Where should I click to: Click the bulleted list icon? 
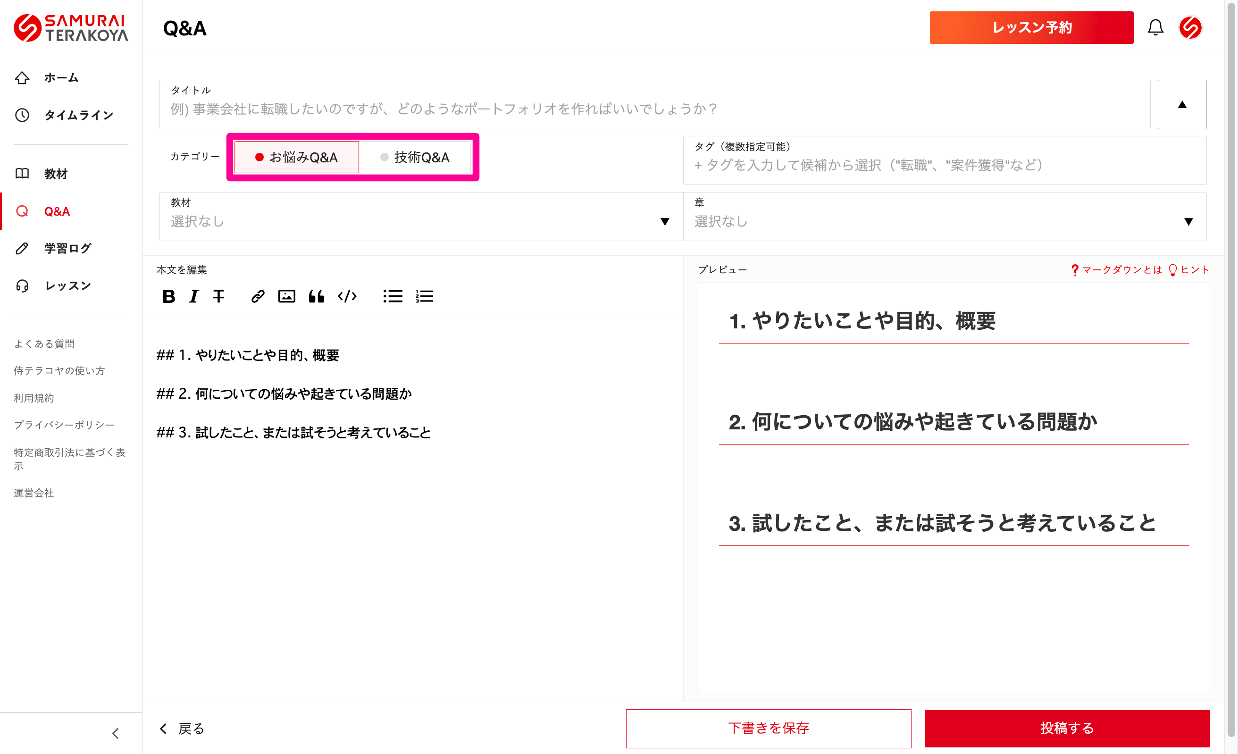393,296
